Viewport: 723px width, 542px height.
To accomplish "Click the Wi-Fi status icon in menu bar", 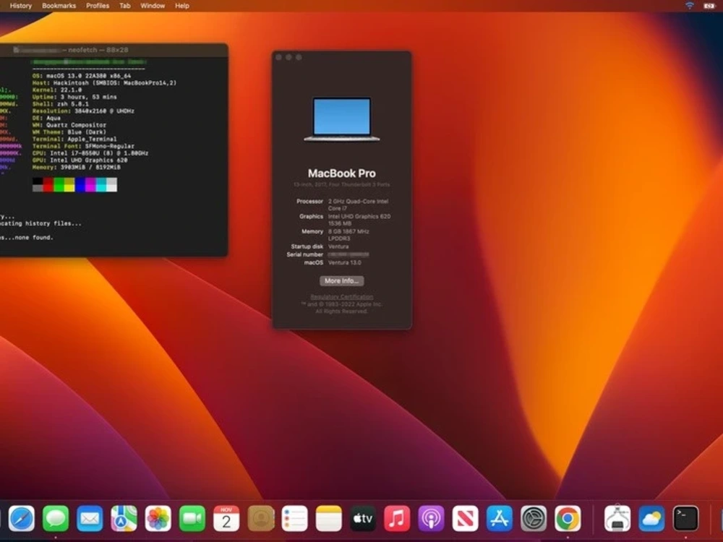I will (690, 6).
